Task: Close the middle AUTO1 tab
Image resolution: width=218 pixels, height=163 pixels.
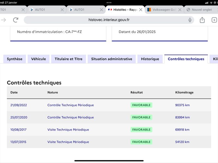Action: tap(62, 10)
